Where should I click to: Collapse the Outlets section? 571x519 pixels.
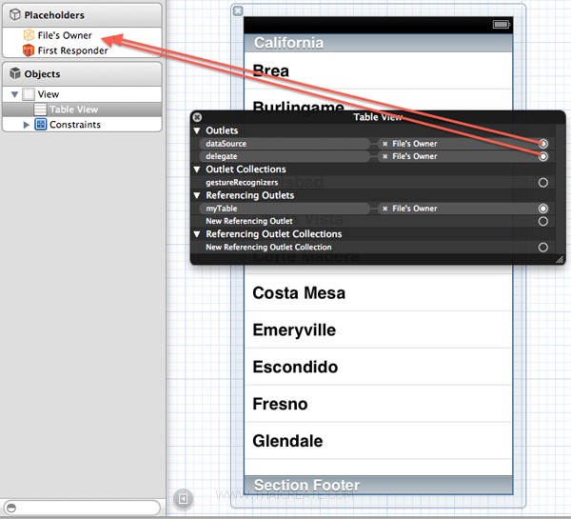pos(197,130)
